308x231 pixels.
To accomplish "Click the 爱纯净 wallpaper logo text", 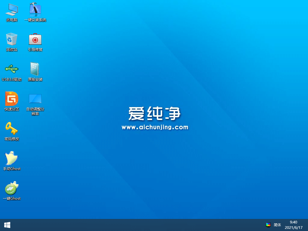I will pyautogui.click(x=155, y=112).
